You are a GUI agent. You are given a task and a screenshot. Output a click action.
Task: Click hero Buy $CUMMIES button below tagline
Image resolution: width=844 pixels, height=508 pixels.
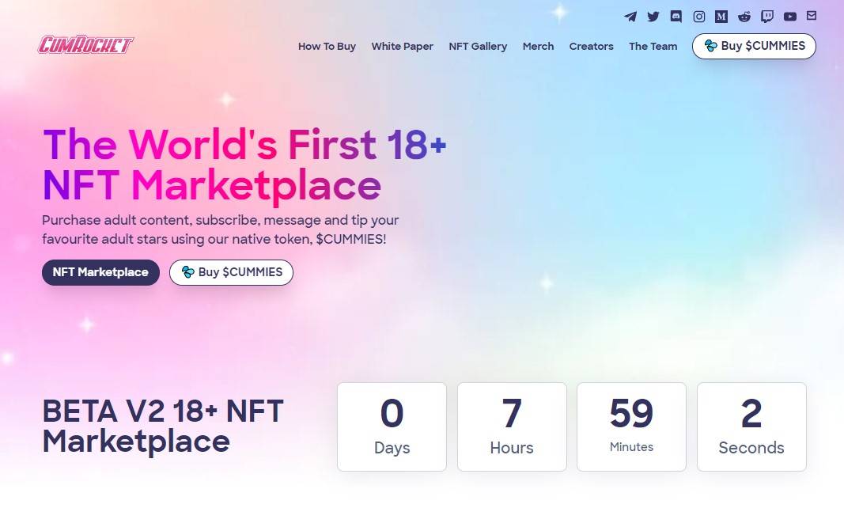[x=232, y=272]
